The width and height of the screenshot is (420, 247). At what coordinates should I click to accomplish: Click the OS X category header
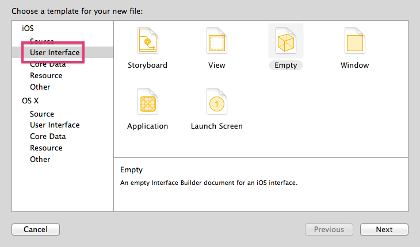(30, 101)
